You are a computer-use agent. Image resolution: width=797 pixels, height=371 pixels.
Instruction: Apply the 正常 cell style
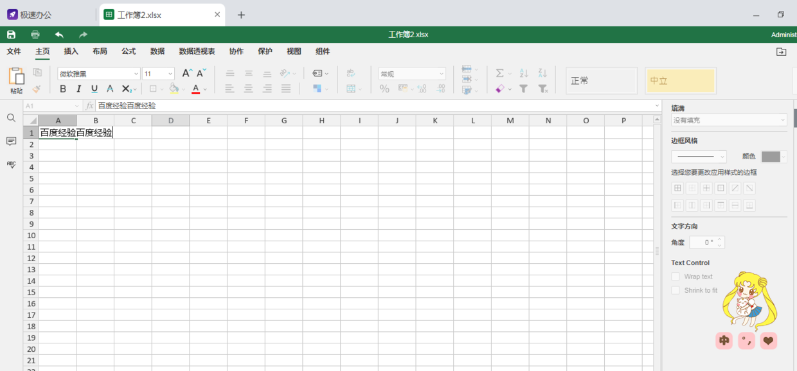[x=602, y=81]
